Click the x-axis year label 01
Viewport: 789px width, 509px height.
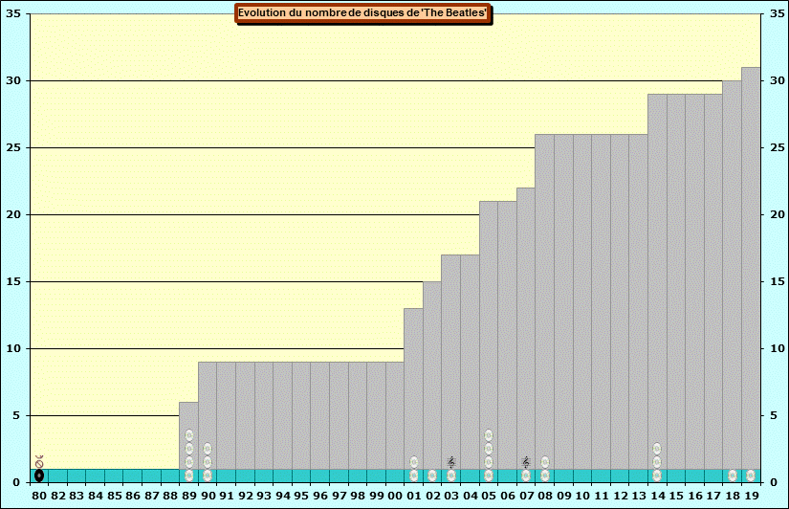tap(413, 496)
